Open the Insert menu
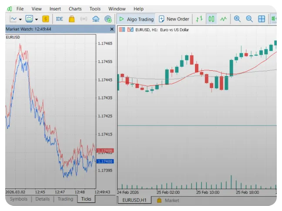 (x=55, y=9)
